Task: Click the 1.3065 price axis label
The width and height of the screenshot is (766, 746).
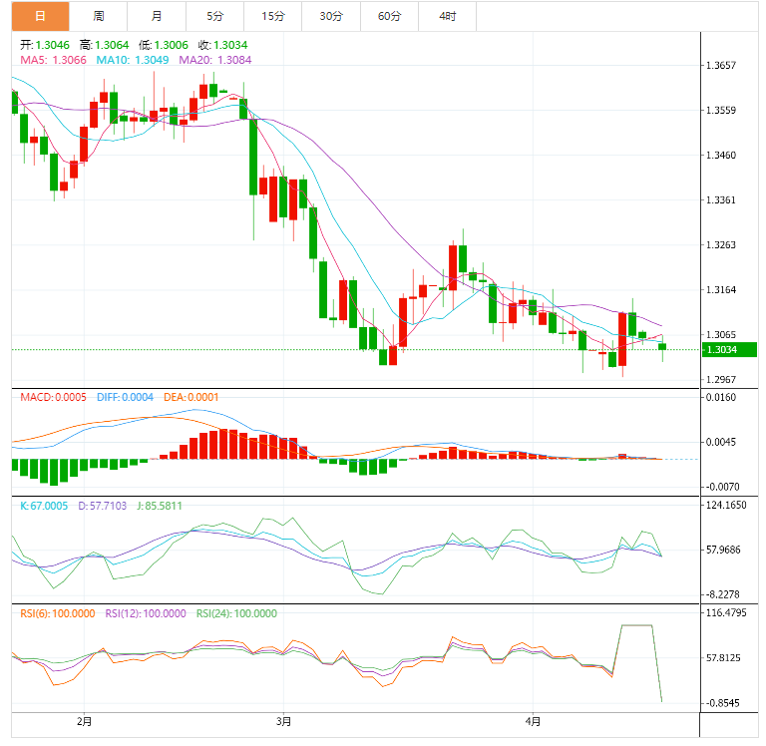Action: click(x=721, y=335)
